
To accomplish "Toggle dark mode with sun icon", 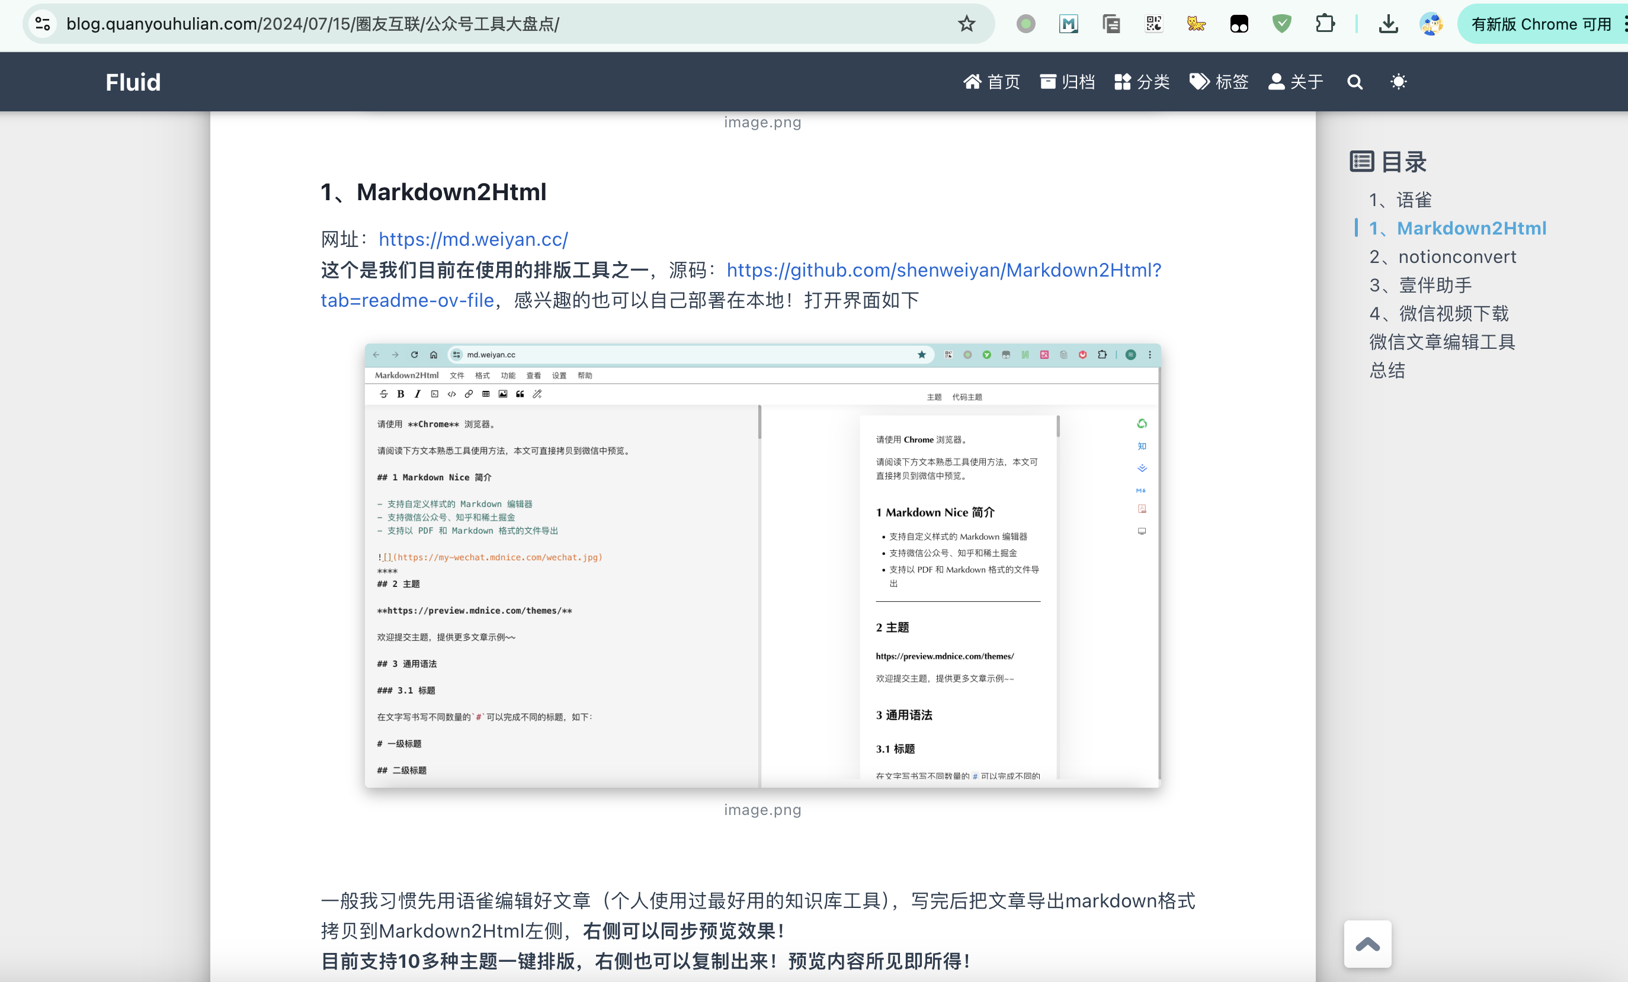I will click(x=1398, y=82).
